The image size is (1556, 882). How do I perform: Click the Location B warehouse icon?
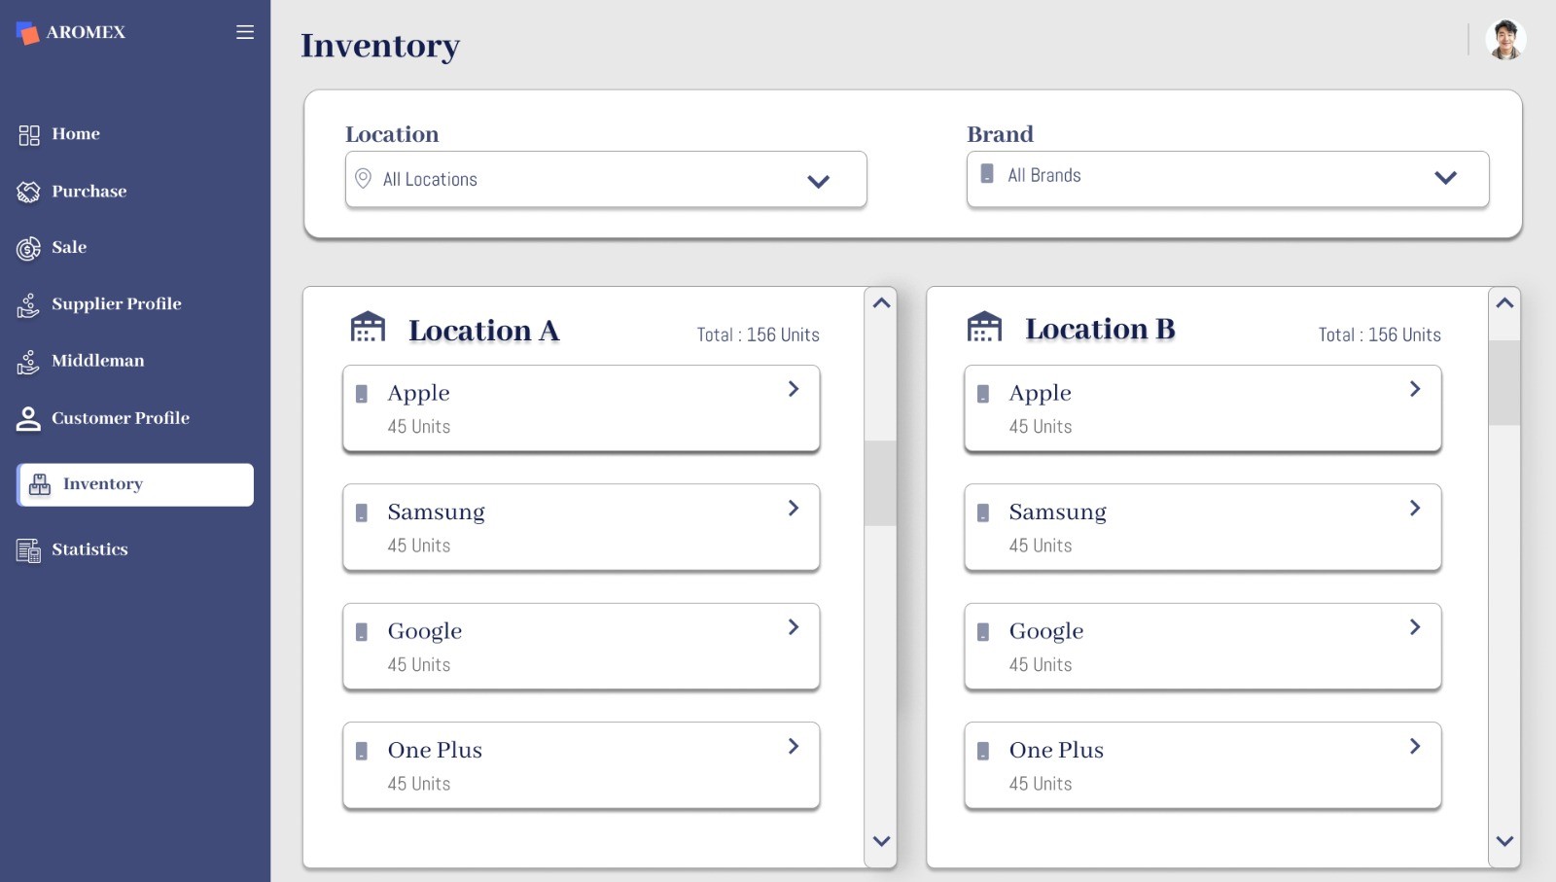click(984, 327)
